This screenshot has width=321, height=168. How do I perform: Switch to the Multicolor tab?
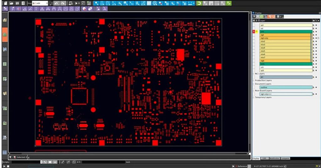[274, 158]
